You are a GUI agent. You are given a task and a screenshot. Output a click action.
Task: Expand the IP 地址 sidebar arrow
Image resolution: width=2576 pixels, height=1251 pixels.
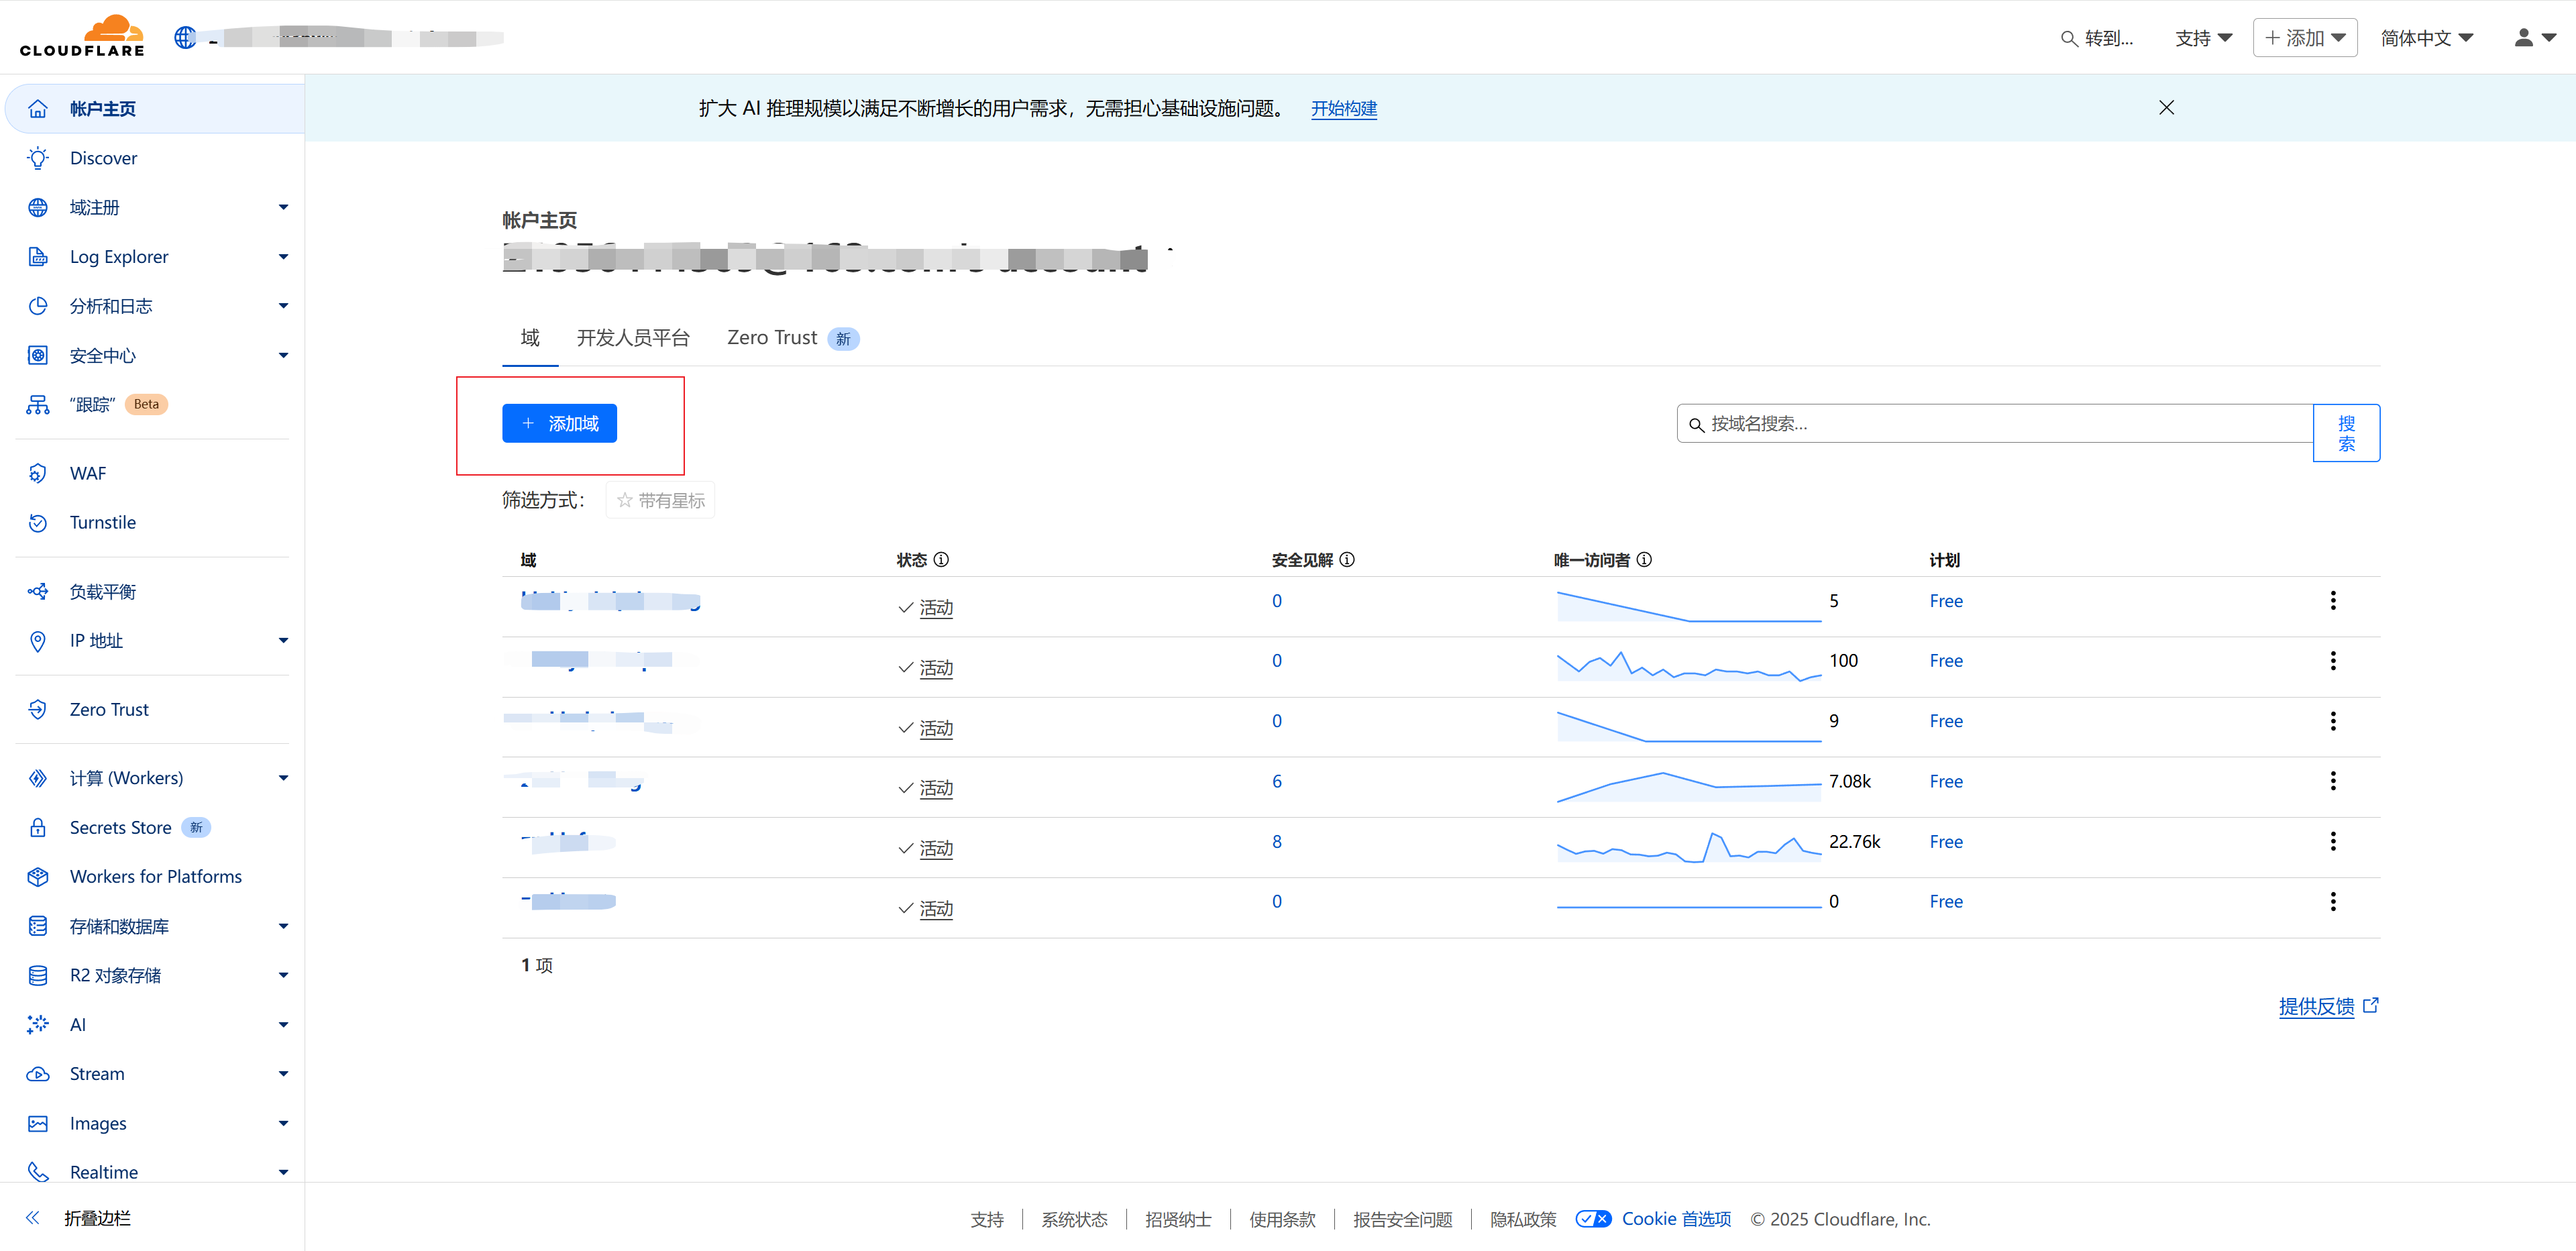[x=283, y=641]
